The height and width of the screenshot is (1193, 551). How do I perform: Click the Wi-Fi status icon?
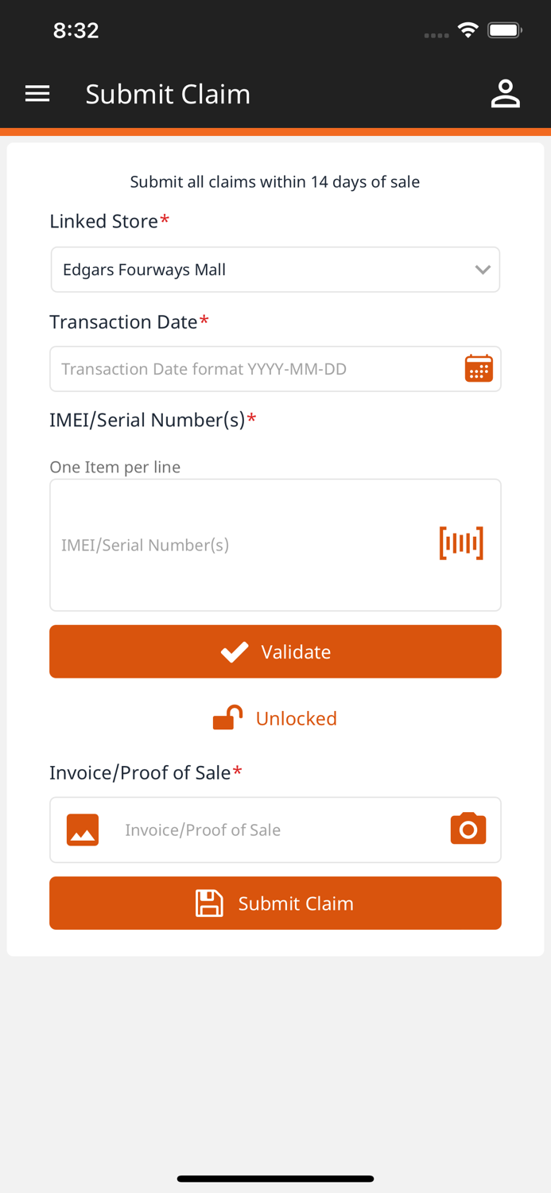(x=468, y=29)
